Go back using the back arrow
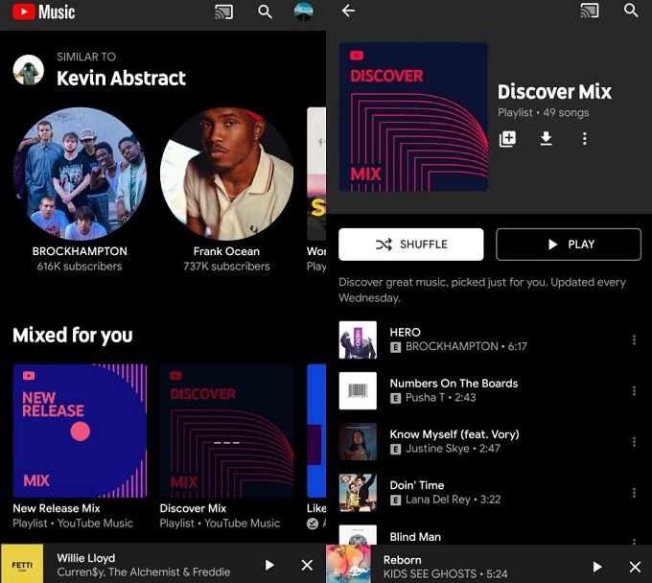The height and width of the screenshot is (583, 652). point(348,11)
